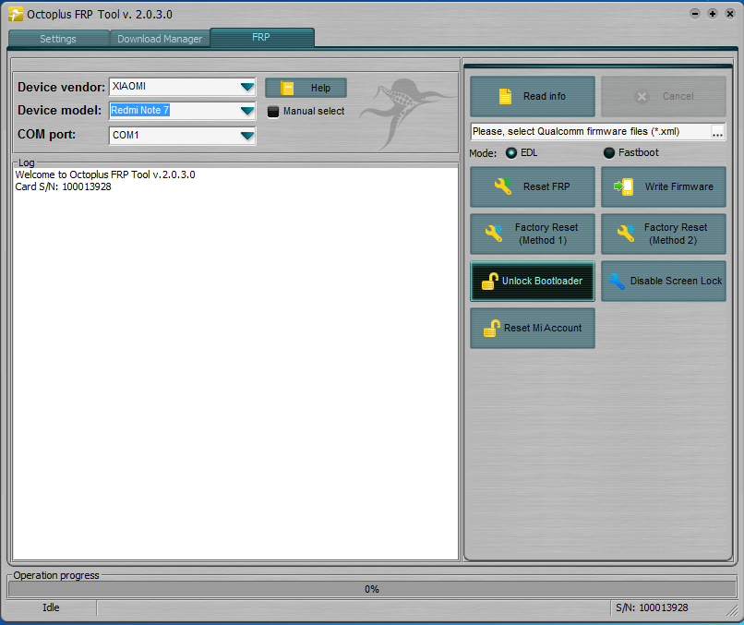The image size is (744, 625).
Task: Click the Read info document icon
Action: 505,96
